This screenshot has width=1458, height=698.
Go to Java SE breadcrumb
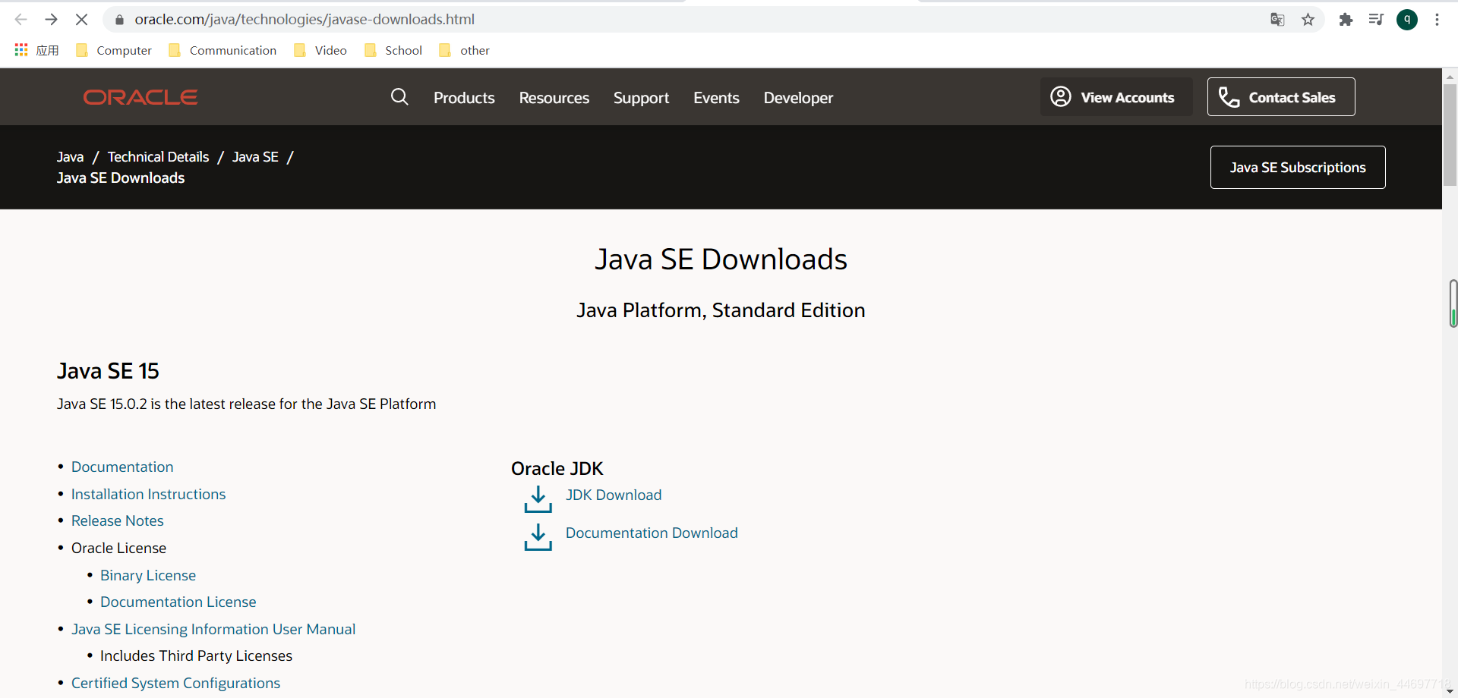[255, 157]
